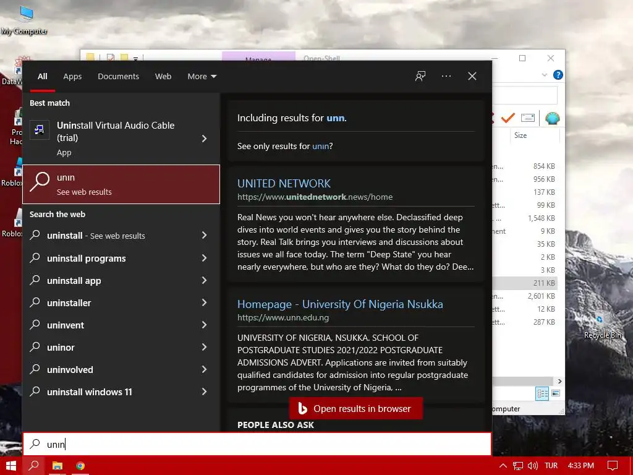The height and width of the screenshot is (475, 633).
Task: Choose the 'uninvolved' suggestion
Action: click(70, 369)
